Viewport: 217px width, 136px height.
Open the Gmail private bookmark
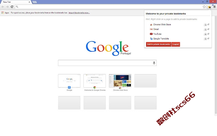coord(156,29)
